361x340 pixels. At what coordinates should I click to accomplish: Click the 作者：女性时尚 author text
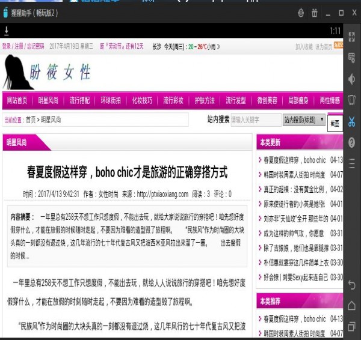click(x=100, y=194)
